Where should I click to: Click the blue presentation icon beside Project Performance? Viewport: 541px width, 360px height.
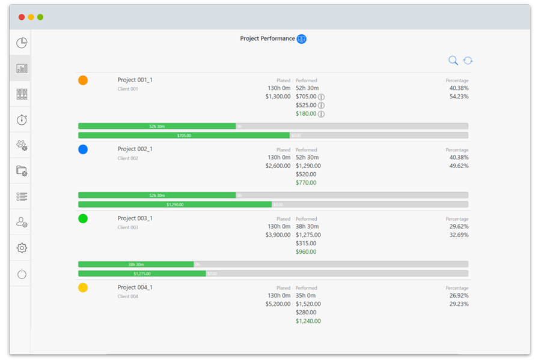(x=302, y=39)
